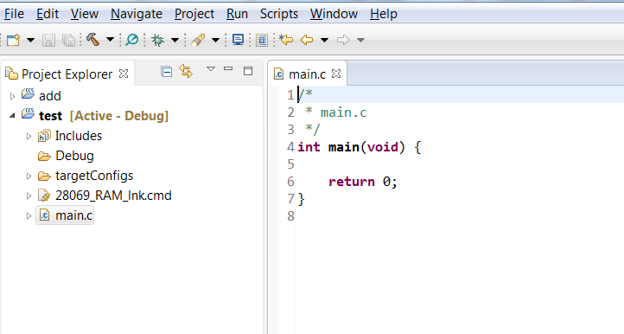Open the Project Explorer View Menu triangle
This screenshot has width=624, height=334.
pyautogui.click(x=211, y=69)
